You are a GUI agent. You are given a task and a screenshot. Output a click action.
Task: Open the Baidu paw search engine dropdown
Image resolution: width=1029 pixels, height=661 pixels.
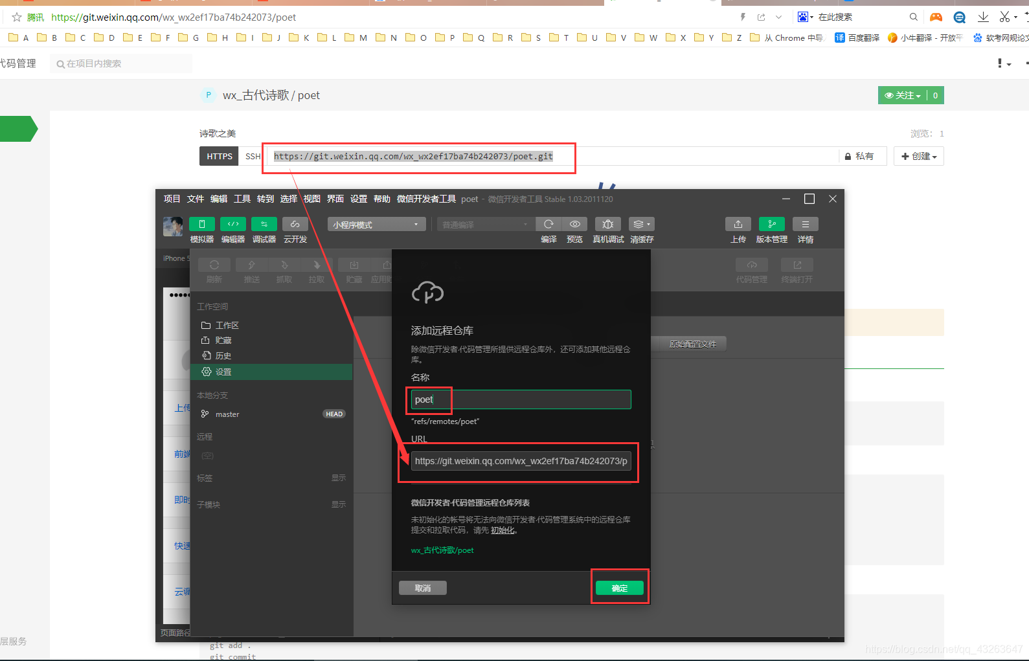tap(806, 17)
